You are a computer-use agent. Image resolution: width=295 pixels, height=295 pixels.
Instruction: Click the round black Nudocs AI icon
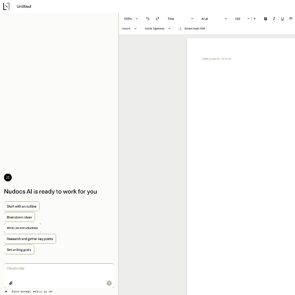point(8,177)
